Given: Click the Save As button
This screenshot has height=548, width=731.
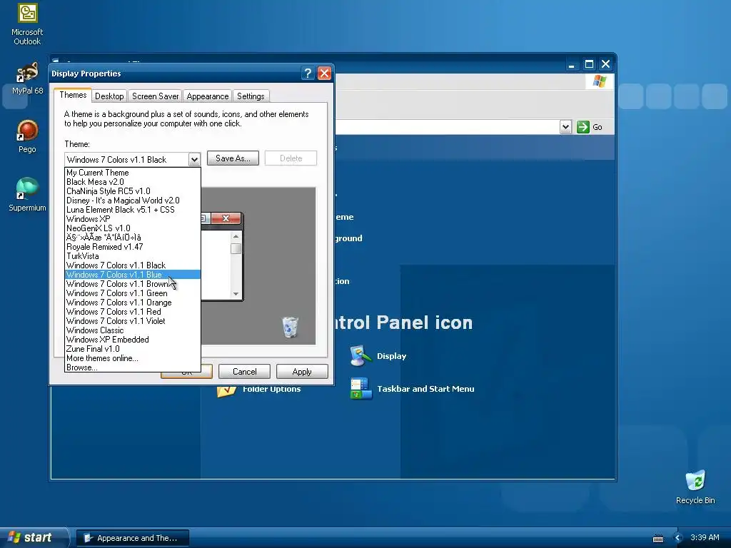Looking at the screenshot, I should coord(233,158).
